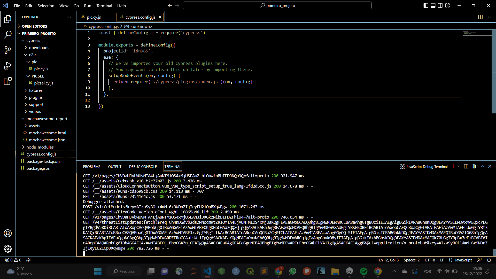The height and width of the screenshot is (279, 496).
Task: Collapse the PRIMEIRO_PROJETO root folder
Action: [39, 34]
